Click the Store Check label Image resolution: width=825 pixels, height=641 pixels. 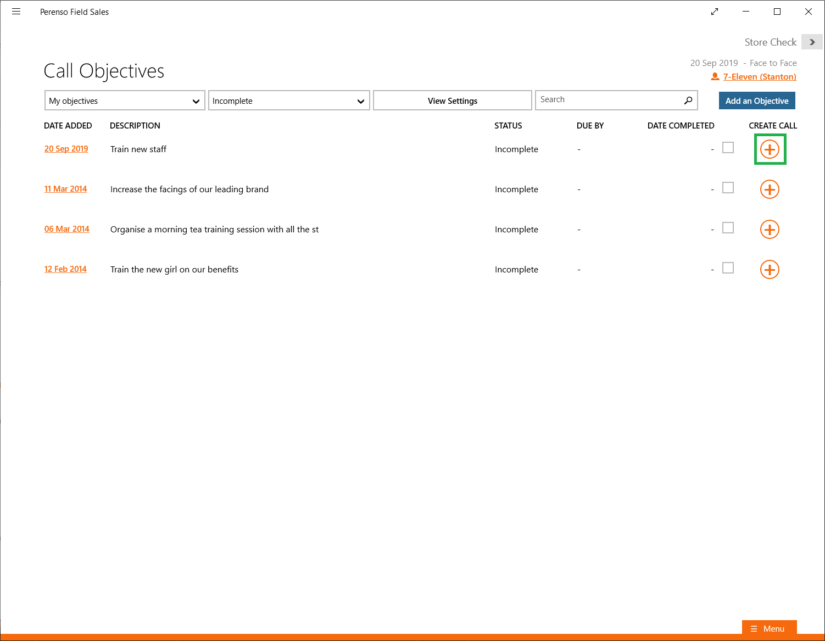[770, 42]
